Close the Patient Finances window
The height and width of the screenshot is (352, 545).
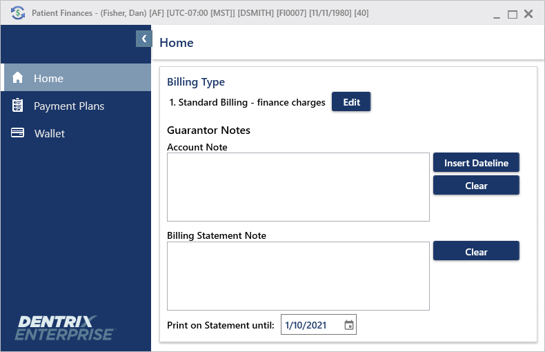click(x=528, y=14)
